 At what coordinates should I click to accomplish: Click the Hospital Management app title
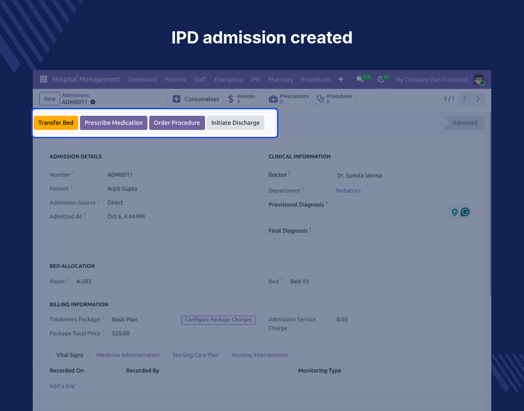coord(86,79)
